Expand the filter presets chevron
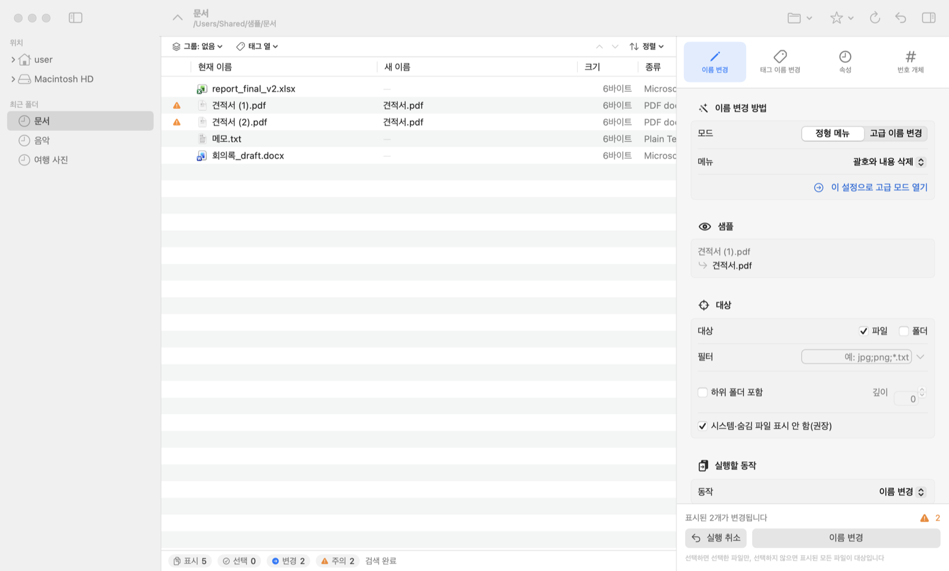The image size is (949, 571). pyautogui.click(x=921, y=357)
